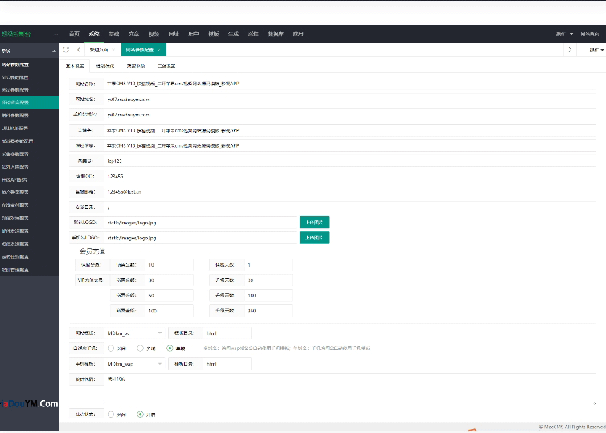The width and height of the screenshot is (606, 433).
Task: Select the checked third radio for mobile adaptation
Action: pos(170,349)
